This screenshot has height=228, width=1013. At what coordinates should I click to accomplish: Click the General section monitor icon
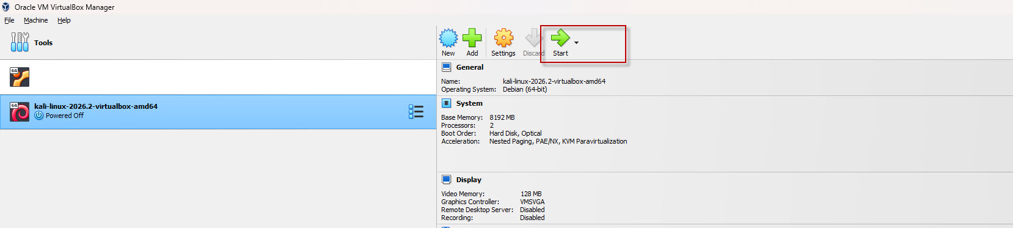click(446, 67)
